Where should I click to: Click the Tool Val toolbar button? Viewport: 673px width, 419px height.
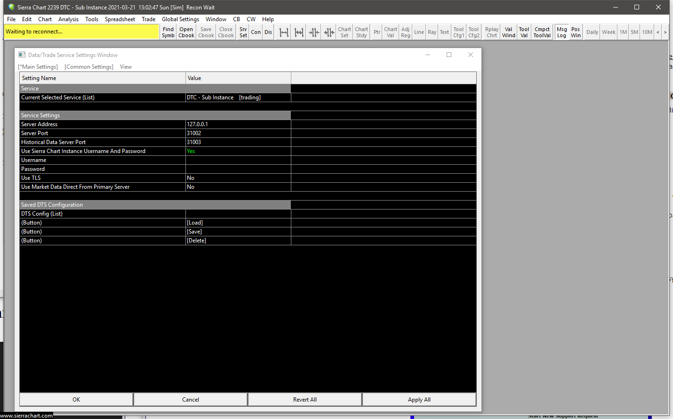[x=524, y=32]
